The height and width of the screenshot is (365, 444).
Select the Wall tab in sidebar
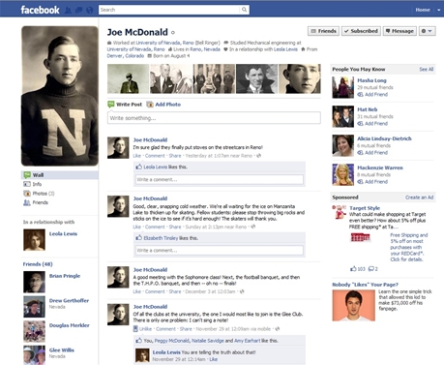click(x=60, y=175)
